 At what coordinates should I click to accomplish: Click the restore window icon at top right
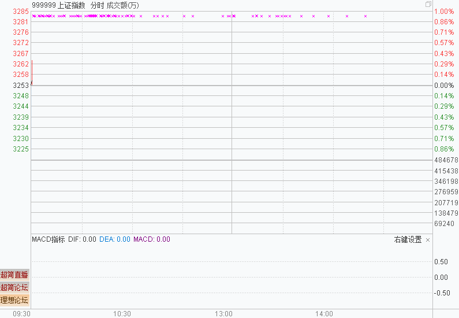[x=428, y=4]
